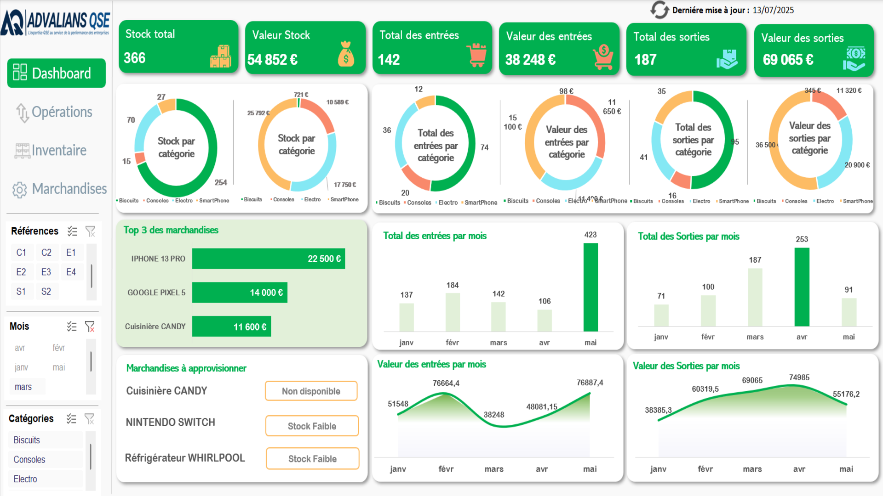Click the green mai bar in entrées chart
Image resolution: width=883 pixels, height=496 pixels.
pos(590,287)
